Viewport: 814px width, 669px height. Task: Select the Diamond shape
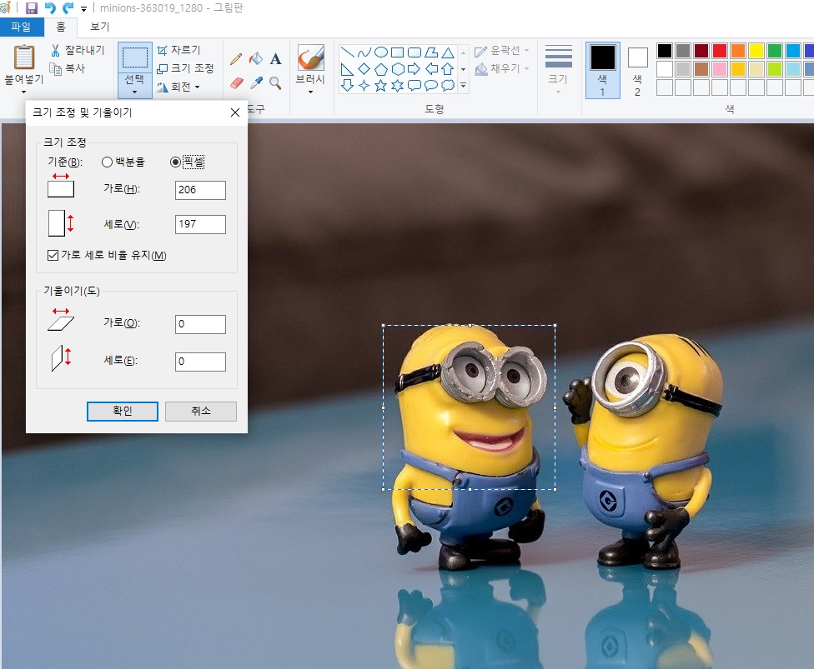click(x=364, y=68)
